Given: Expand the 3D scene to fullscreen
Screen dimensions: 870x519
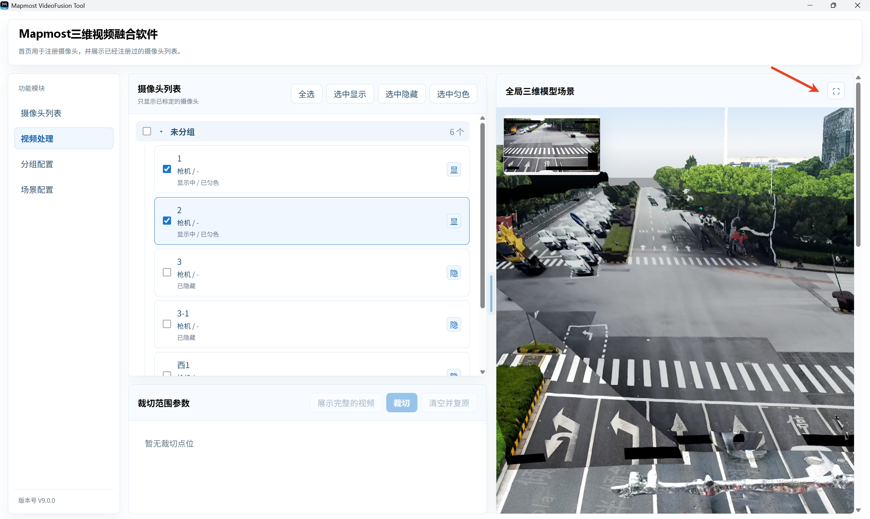Looking at the screenshot, I should click(x=836, y=91).
